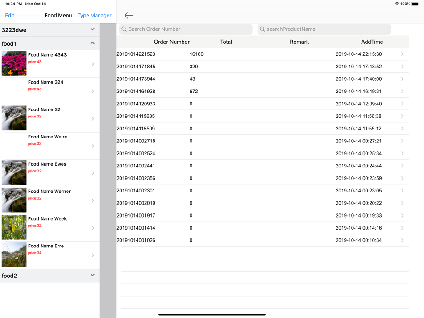Tap the Food Name:Week leaf thumbnail
The height and width of the screenshot is (318, 424).
[14, 227]
